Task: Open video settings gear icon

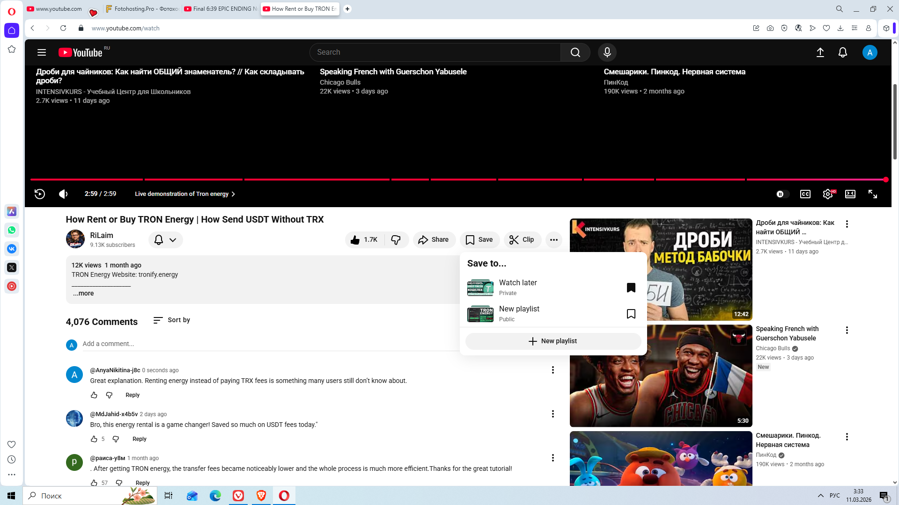Action: pos(827,194)
